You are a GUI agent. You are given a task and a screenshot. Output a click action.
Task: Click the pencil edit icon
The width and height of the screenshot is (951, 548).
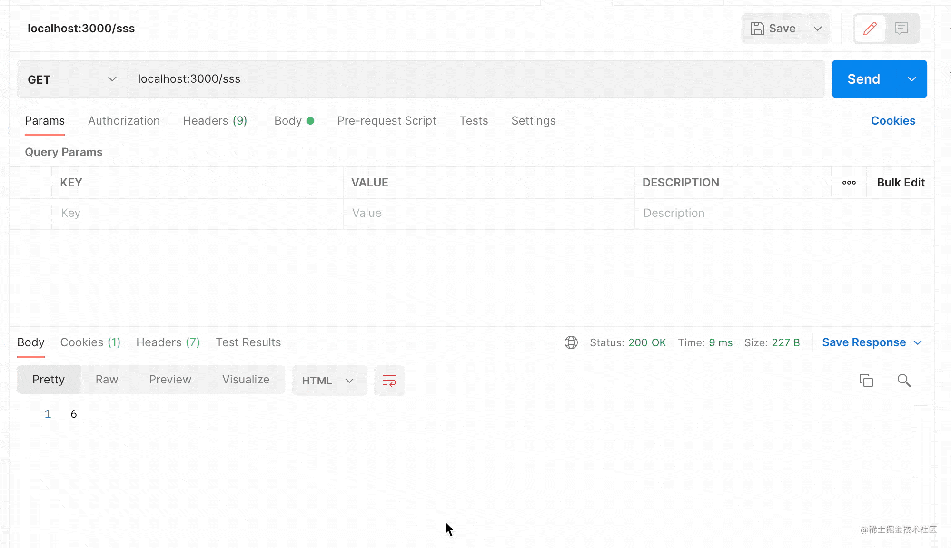(870, 29)
